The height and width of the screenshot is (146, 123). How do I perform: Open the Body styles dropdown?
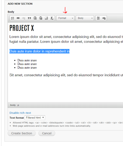[85, 18]
